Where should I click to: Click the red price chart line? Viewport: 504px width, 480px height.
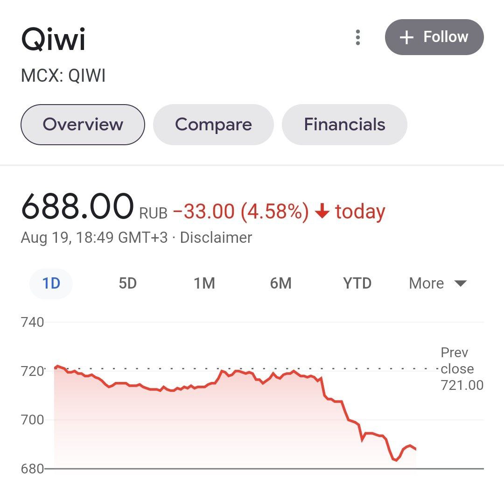pyautogui.click(x=187, y=388)
